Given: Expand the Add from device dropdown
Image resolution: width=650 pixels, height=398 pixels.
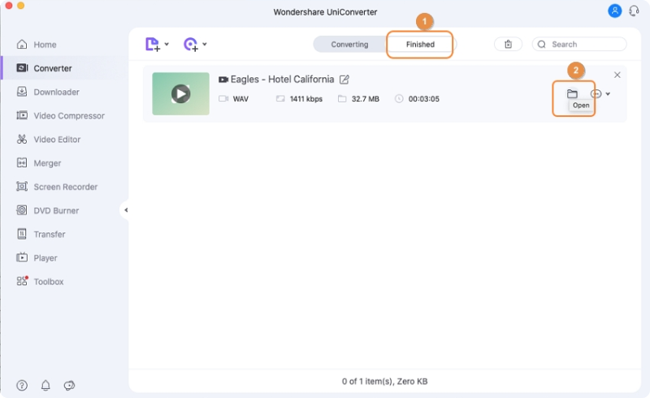Looking at the screenshot, I should [205, 45].
